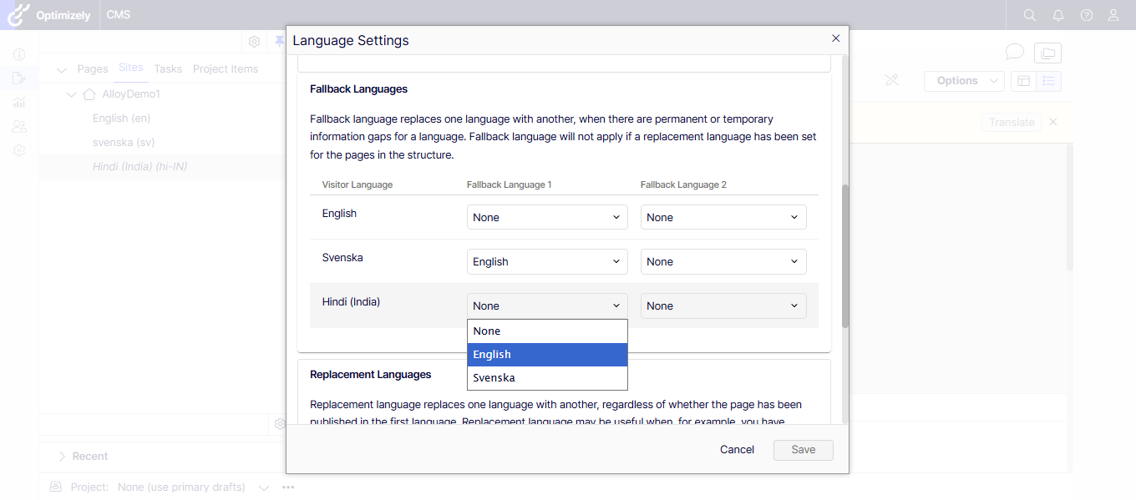Cancel the Language Settings dialog
1136x500 pixels.
pos(736,449)
